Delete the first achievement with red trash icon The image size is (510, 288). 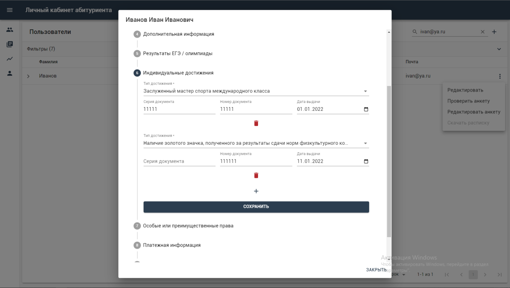256,123
